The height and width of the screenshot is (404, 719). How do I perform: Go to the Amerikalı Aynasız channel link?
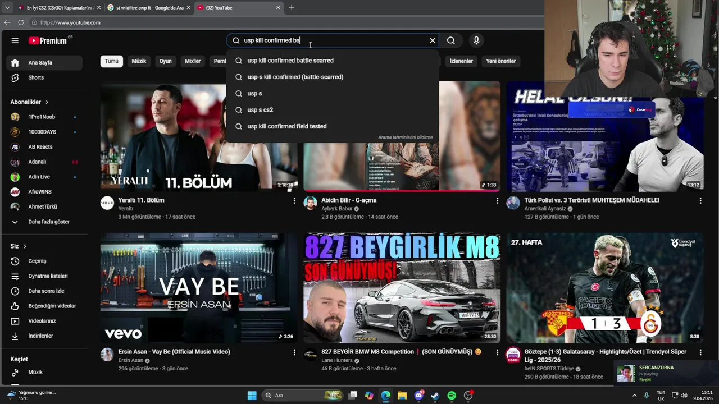545,209
